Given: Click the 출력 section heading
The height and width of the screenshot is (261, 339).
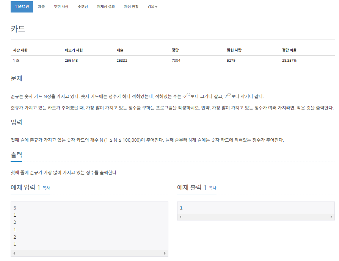Looking at the screenshot, I should 16,155.
